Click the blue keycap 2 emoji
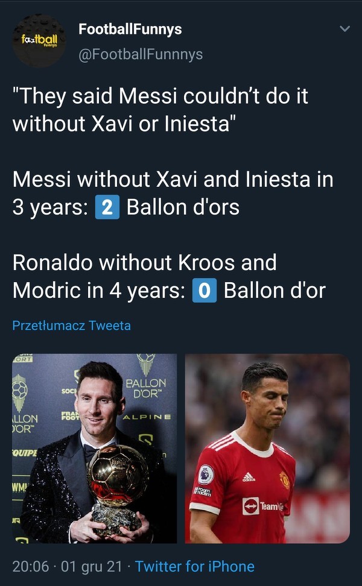The image size is (362, 586). click(107, 208)
